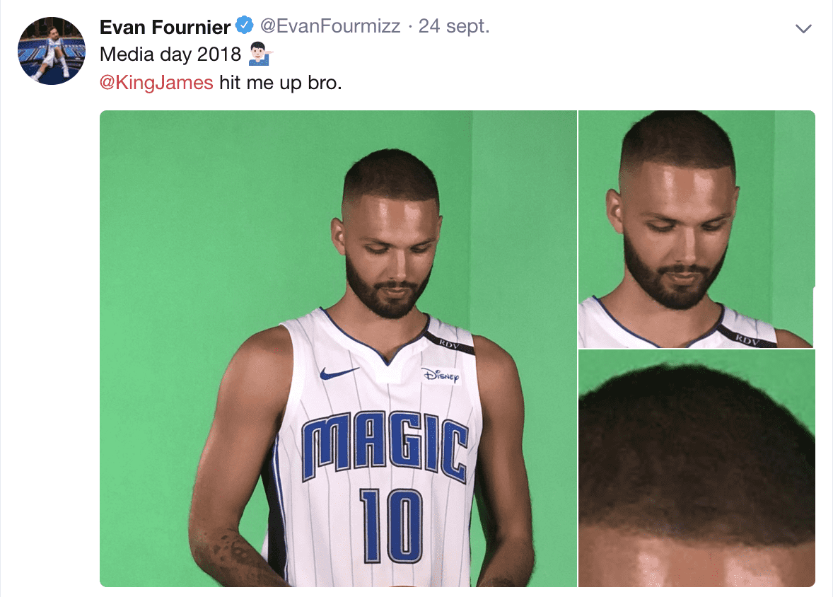
Task: Click the person-tipping-hand emoji in the tweet
Action: 260,54
